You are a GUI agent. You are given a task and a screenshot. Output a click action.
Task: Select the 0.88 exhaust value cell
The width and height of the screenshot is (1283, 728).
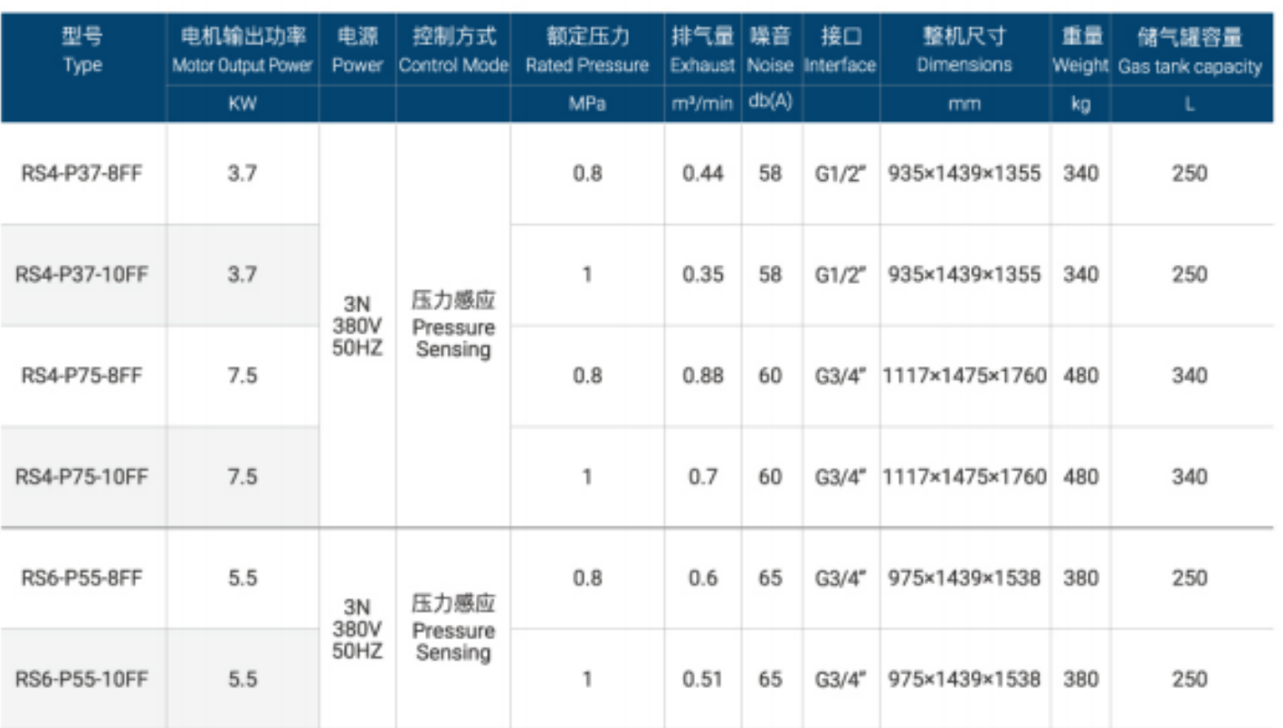pos(703,375)
